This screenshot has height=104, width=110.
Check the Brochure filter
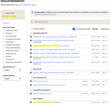click(4, 33)
